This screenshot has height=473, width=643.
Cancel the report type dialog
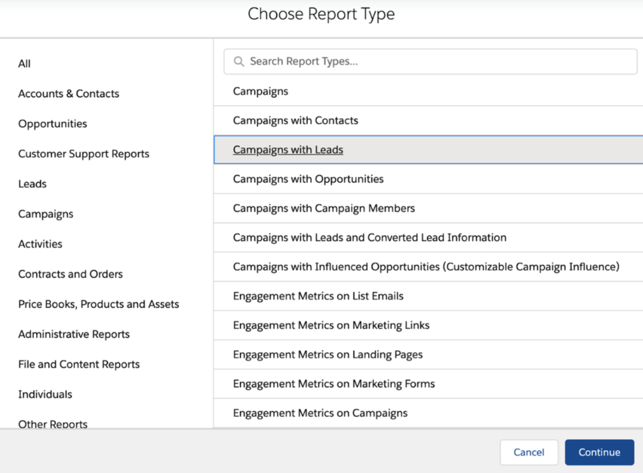pyautogui.click(x=529, y=452)
